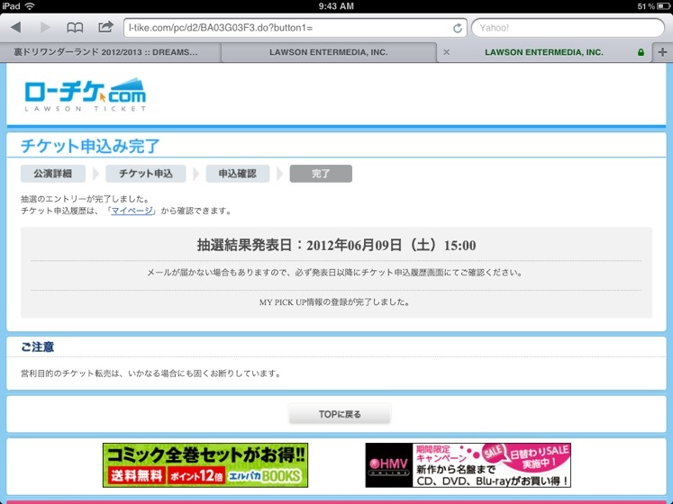This screenshot has height=504, width=673.
Task: Tap the Yahoo! search field
Action: click(566, 28)
